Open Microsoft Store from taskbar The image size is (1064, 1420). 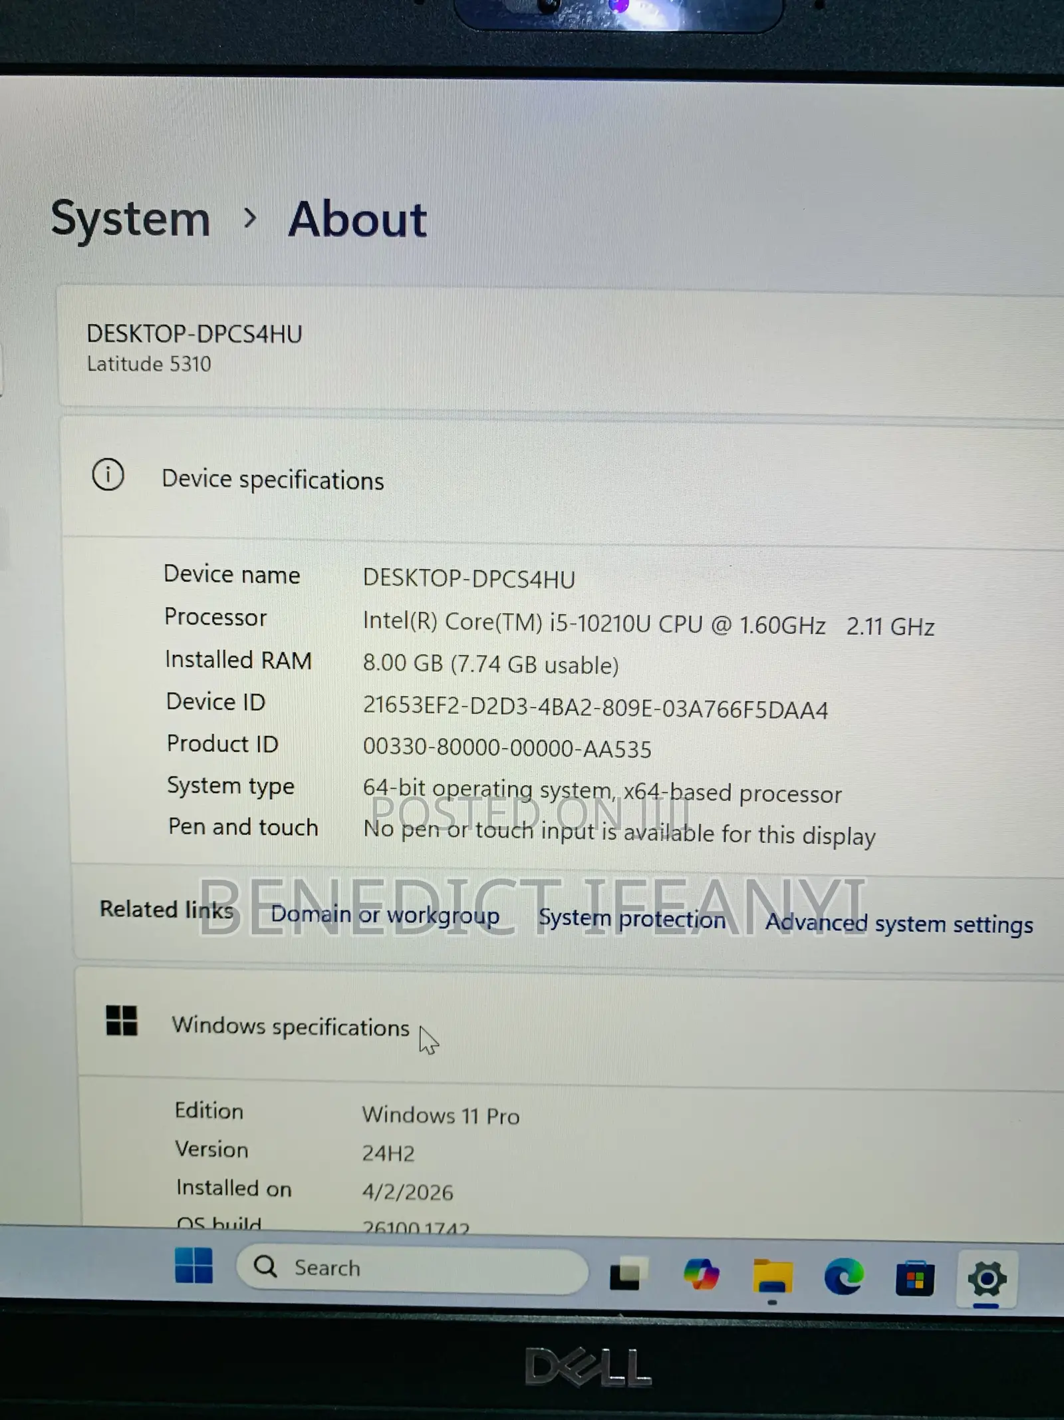click(x=914, y=1278)
